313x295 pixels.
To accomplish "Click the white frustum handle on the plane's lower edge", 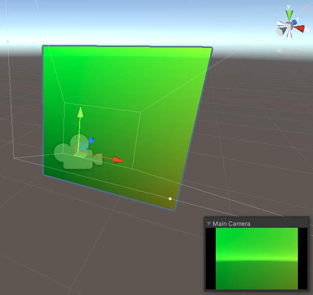I will click(x=170, y=199).
